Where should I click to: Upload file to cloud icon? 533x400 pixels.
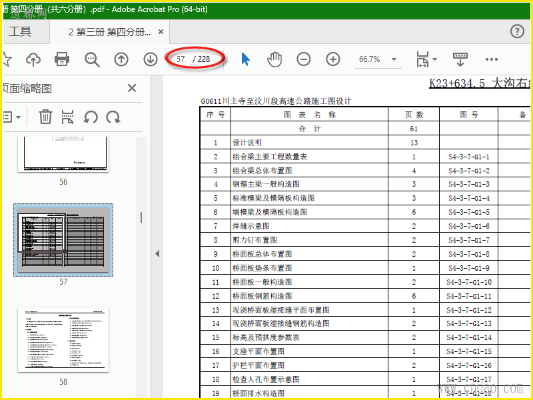pos(33,59)
